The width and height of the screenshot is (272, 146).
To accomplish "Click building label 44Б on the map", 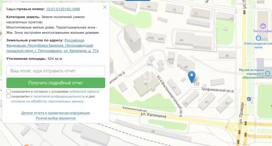I will pyautogui.click(x=161, y=39).
